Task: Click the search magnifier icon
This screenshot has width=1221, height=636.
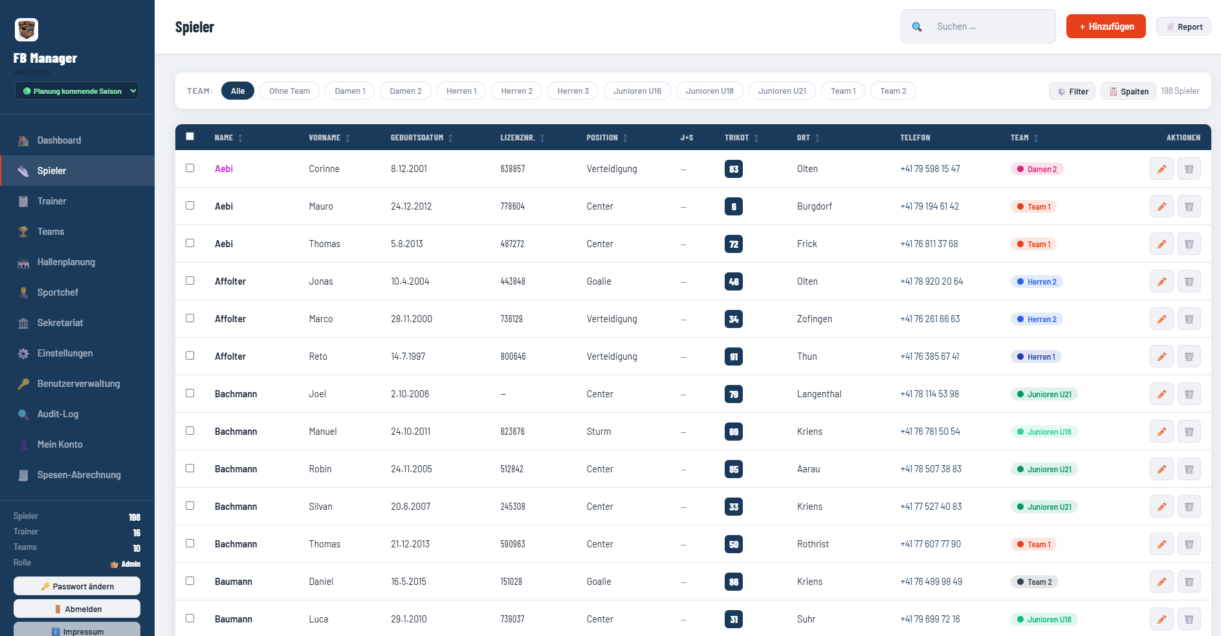Action: pyautogui.click(x=917, y=27)
